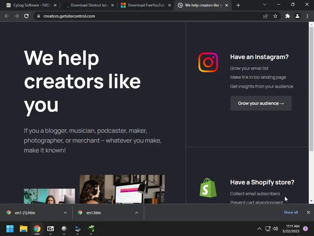Screen dimensions: 314x236
Task: Click the smaller teal-background photo
Action: 49,196
